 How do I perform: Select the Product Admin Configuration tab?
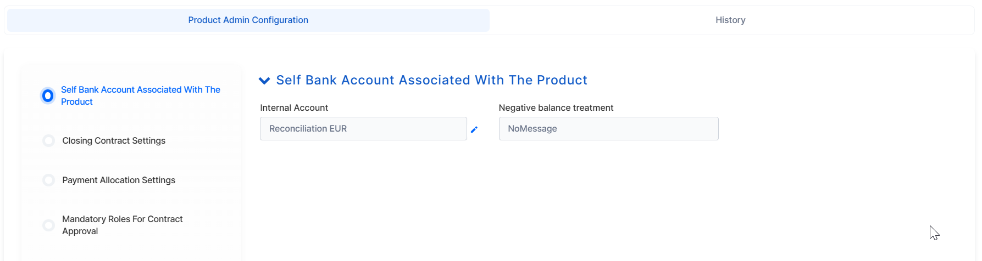[248, 20]
